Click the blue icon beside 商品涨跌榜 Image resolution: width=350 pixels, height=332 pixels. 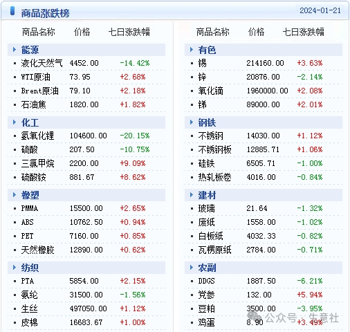[x=12, y=11]
